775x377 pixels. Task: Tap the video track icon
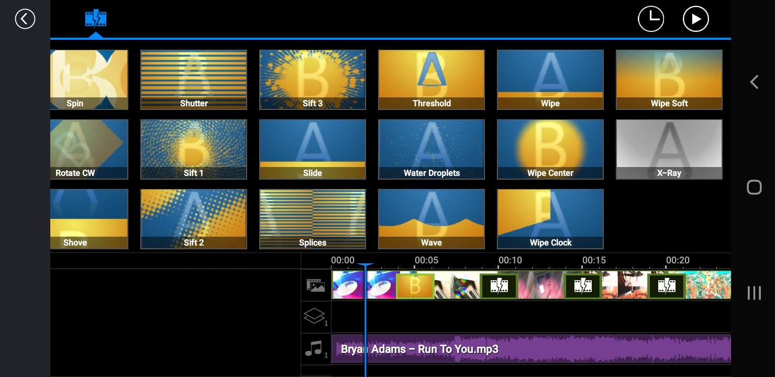coord(316,285)
